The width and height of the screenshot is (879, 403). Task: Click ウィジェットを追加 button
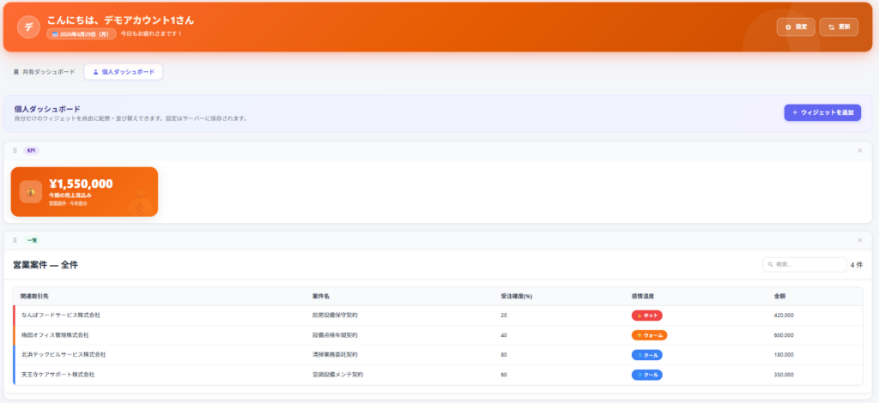click(822, 112)
